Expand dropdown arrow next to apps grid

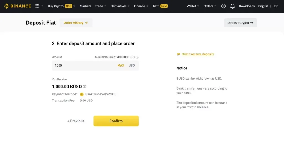(42, 6)
